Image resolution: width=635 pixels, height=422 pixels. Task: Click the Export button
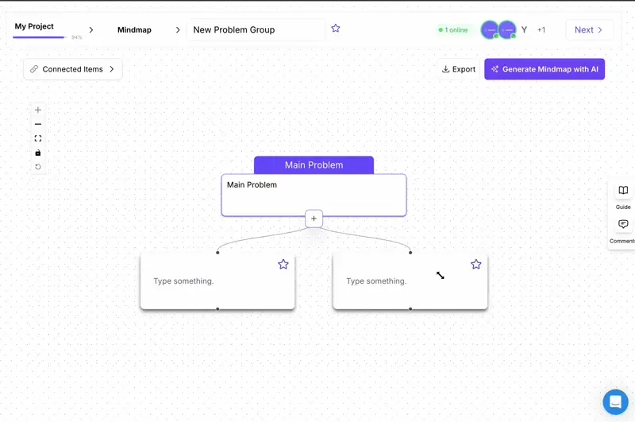pyautogui.click(x=459, y=69)
